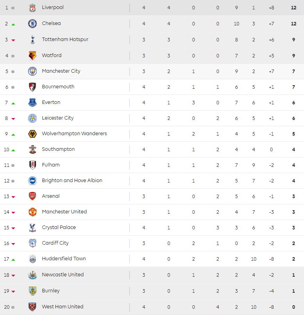Click the Bournemouth club badge
Viewport: 304px width, 315px height.
click(x=32, y=87)
